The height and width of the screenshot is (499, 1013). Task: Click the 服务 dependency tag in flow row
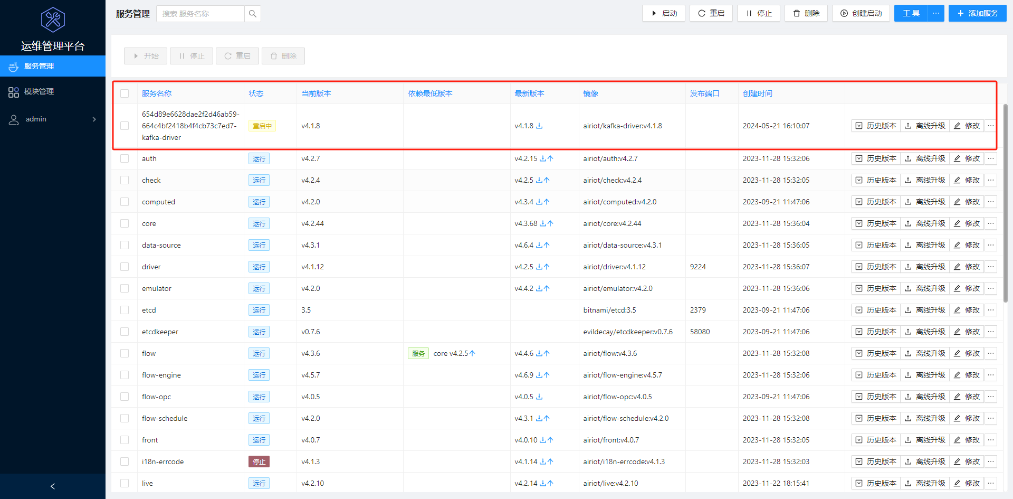418,353
